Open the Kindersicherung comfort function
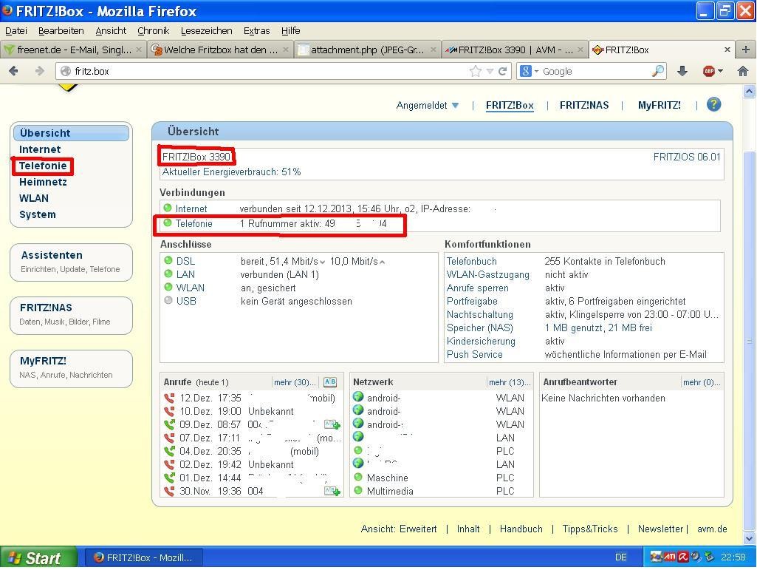Screen dimensions: 757x570 (x=481, y=342)
